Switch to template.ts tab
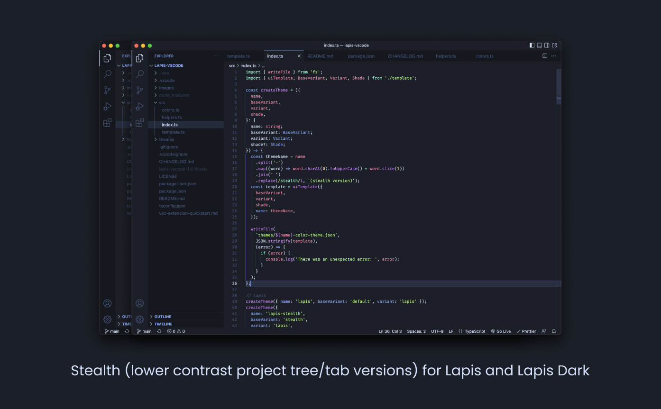Screen dimensions: 661x409 click(x=243, y=56)
